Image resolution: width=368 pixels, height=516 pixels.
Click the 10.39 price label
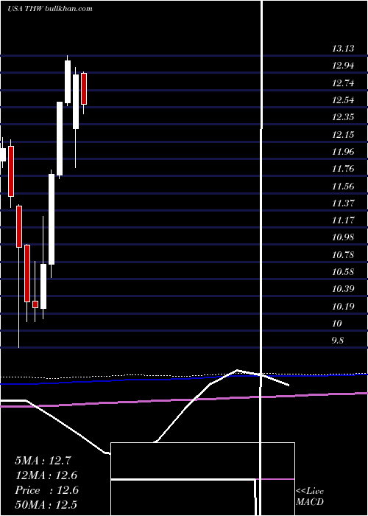tap(343, 289)
